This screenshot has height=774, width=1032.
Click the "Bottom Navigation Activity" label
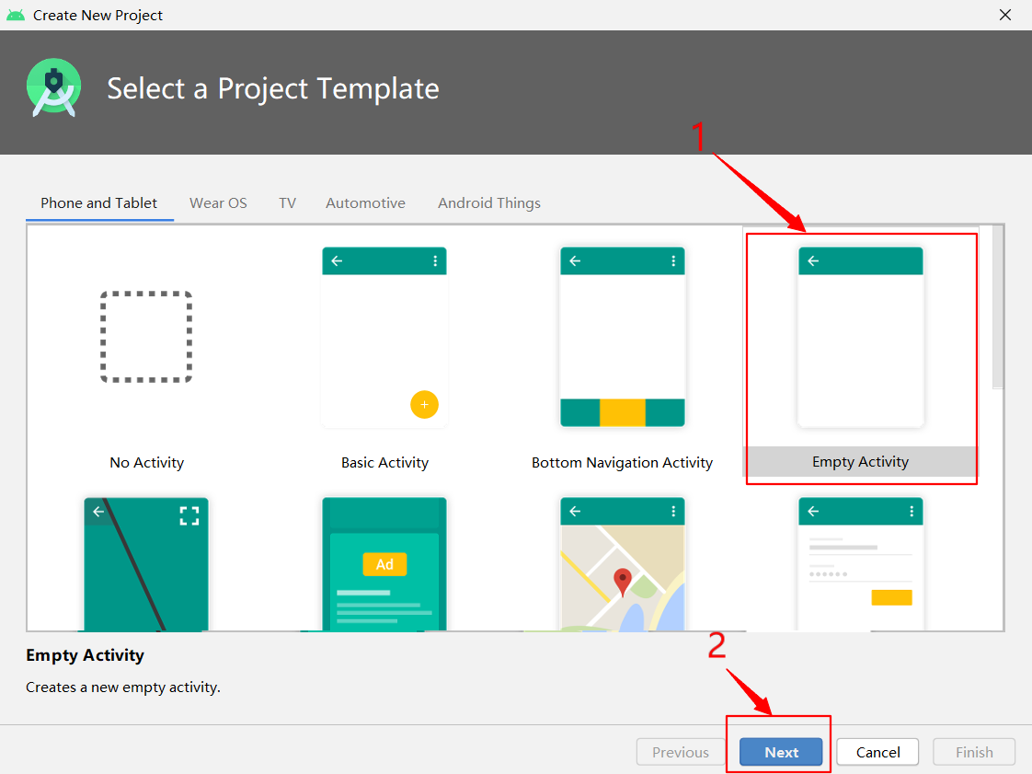click(x=622, y=462)
